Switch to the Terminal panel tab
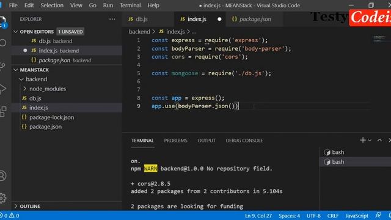Screen dimensions: 391x220 pos(142,141)
